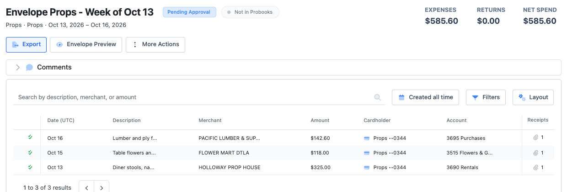Click the Diner stools, na... description
The image size is (567, 192).
point(134,167)
